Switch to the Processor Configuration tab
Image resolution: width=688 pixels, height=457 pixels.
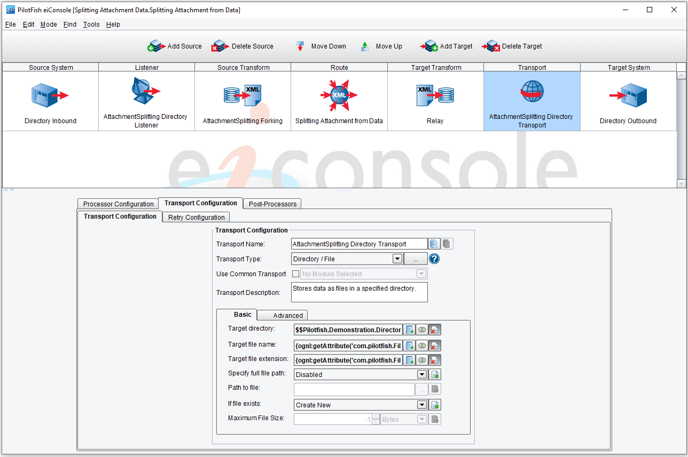118,204
